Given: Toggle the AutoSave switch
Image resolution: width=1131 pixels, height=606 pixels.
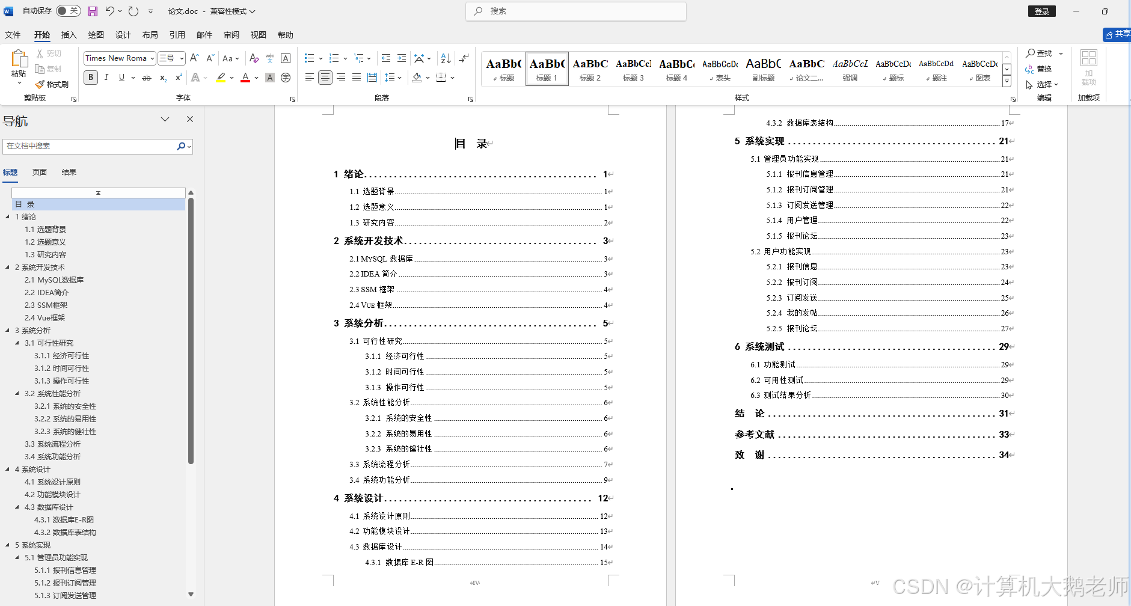Looking at the screenshot, I should click(69, 11).
